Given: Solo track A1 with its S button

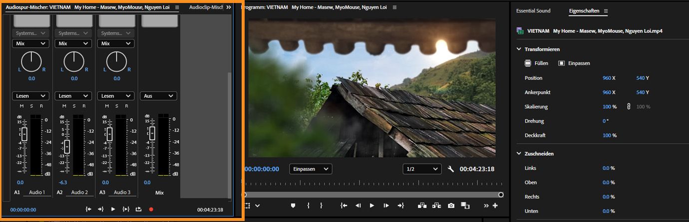Looking at the screenshot, I should pos(31,106).
